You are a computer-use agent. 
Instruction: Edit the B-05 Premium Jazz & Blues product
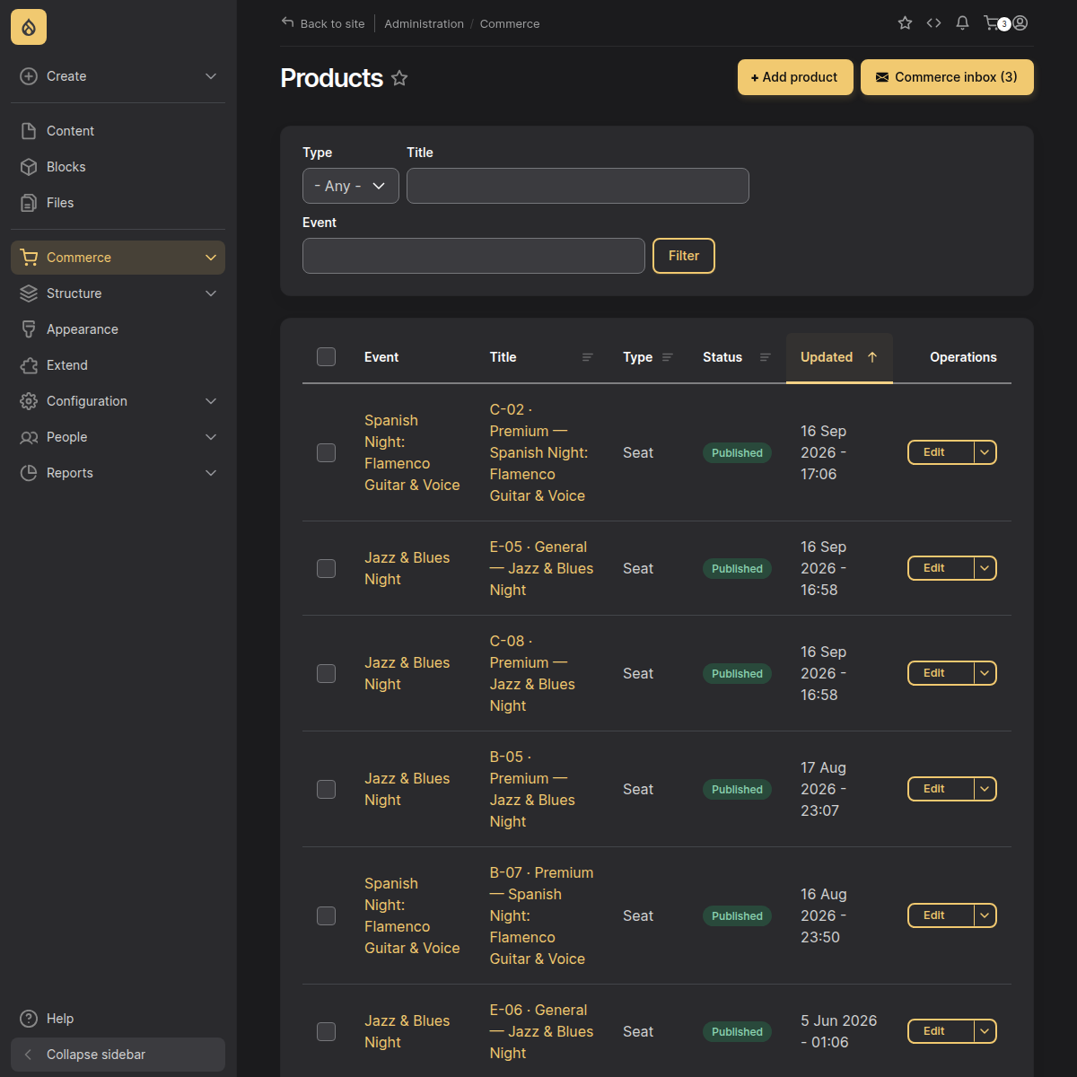[x=941, y=789]
